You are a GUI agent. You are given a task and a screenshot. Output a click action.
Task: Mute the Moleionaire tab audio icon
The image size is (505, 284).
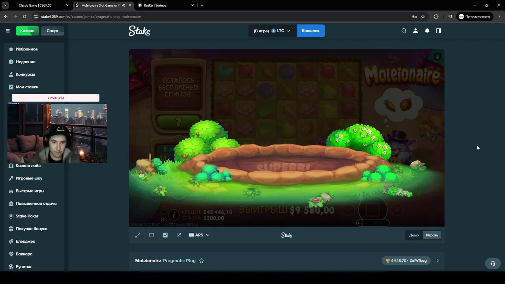pyautogui.click(x=124, y=6)
